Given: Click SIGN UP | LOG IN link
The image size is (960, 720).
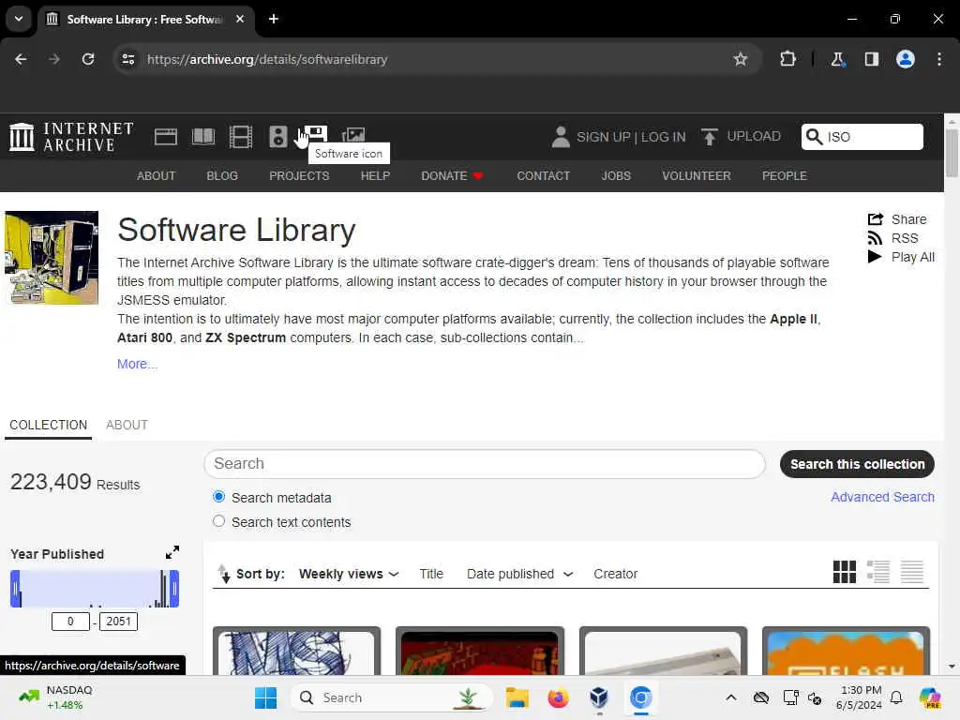Looking at the screenshot, I should (631, 137).
